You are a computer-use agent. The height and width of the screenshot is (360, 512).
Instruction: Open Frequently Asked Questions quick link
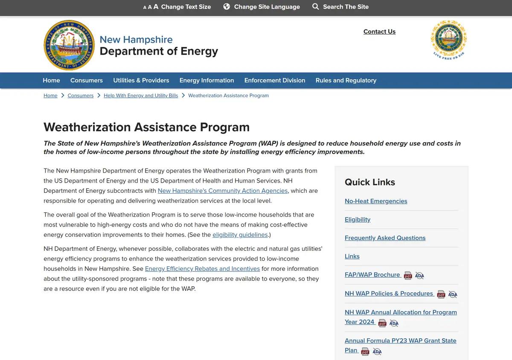point(385,238)
